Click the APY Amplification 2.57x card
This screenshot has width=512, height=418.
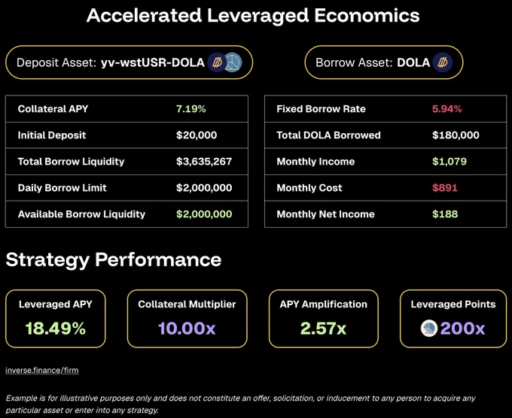tap(324, 319)
